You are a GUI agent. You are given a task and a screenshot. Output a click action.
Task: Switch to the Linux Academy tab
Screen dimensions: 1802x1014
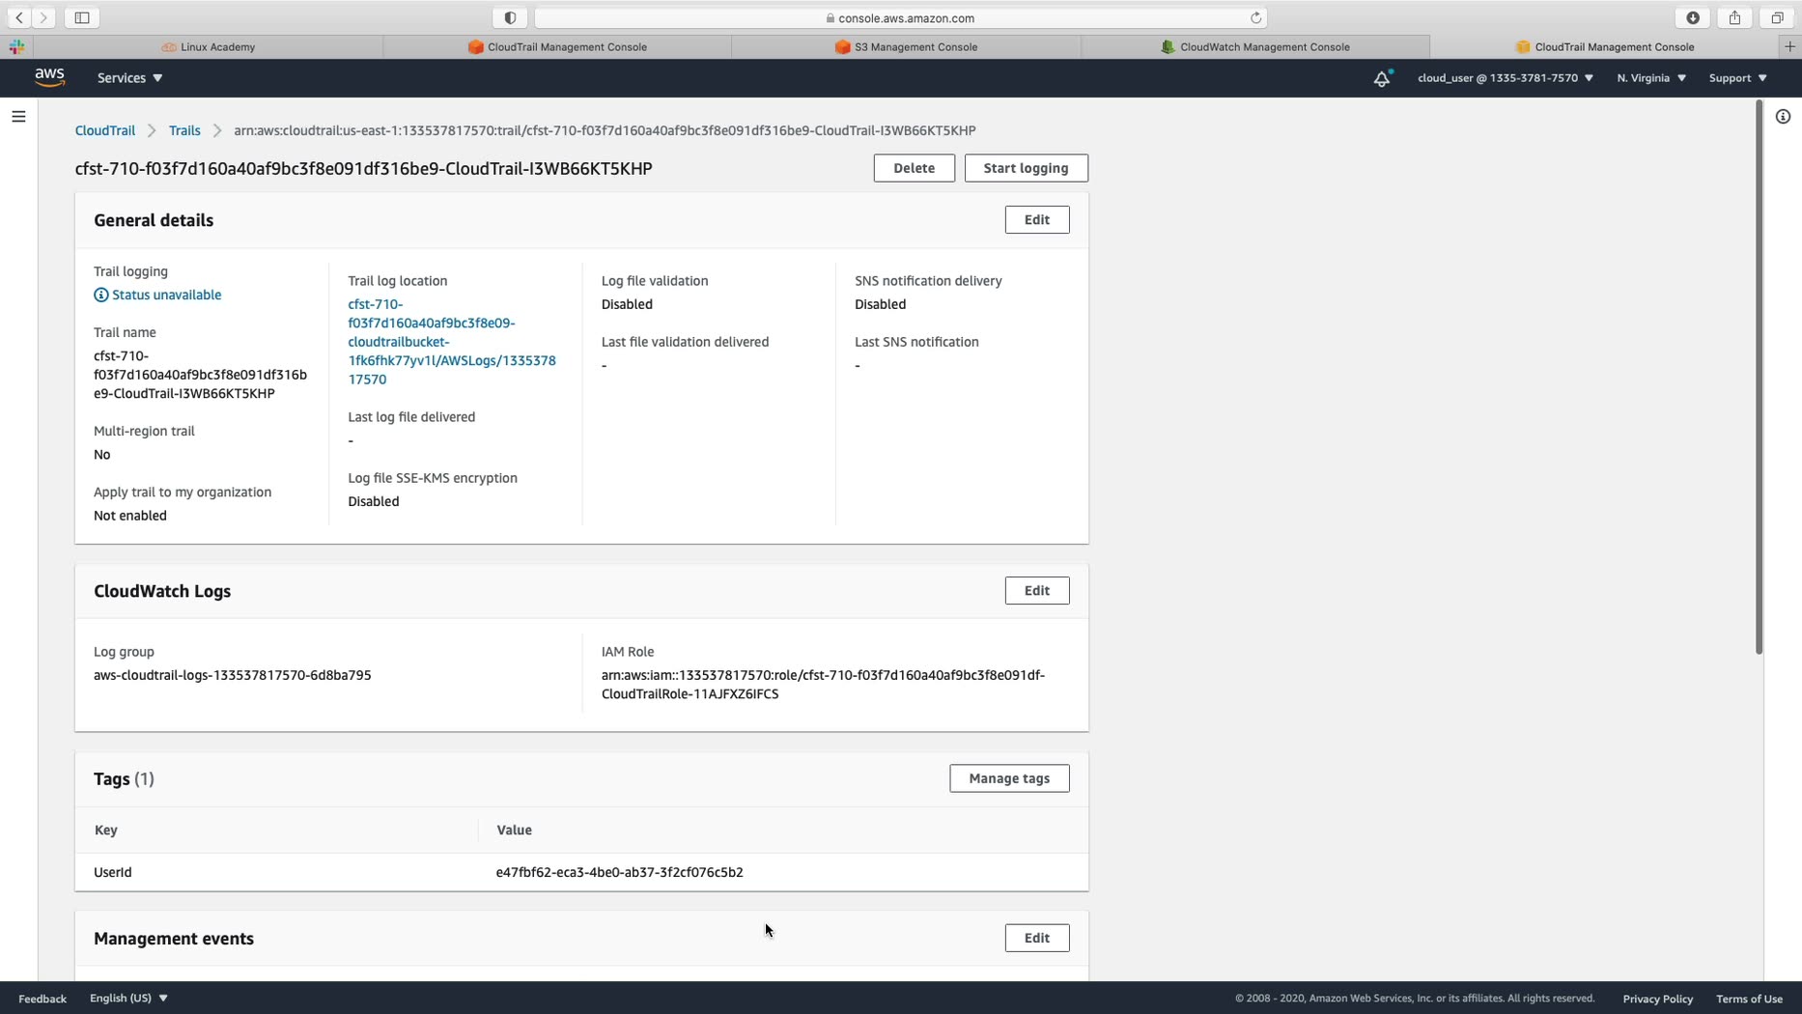(x=209, y=46)
